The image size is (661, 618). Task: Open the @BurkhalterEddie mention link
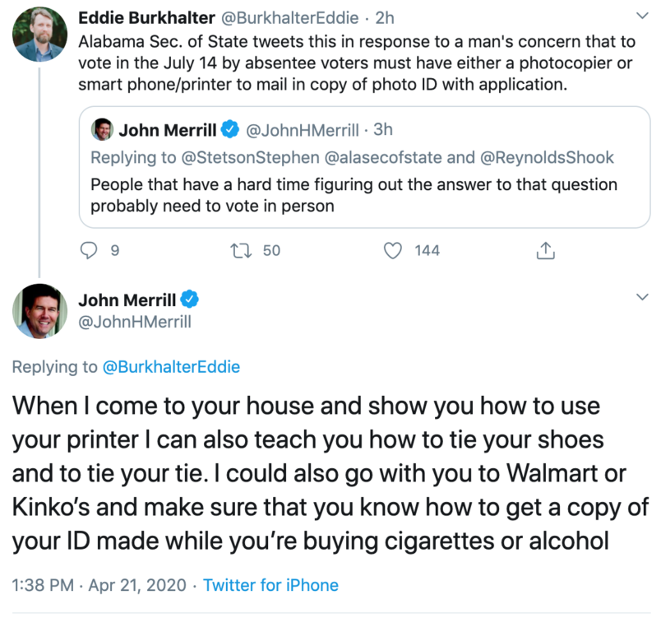click(171, 367)
